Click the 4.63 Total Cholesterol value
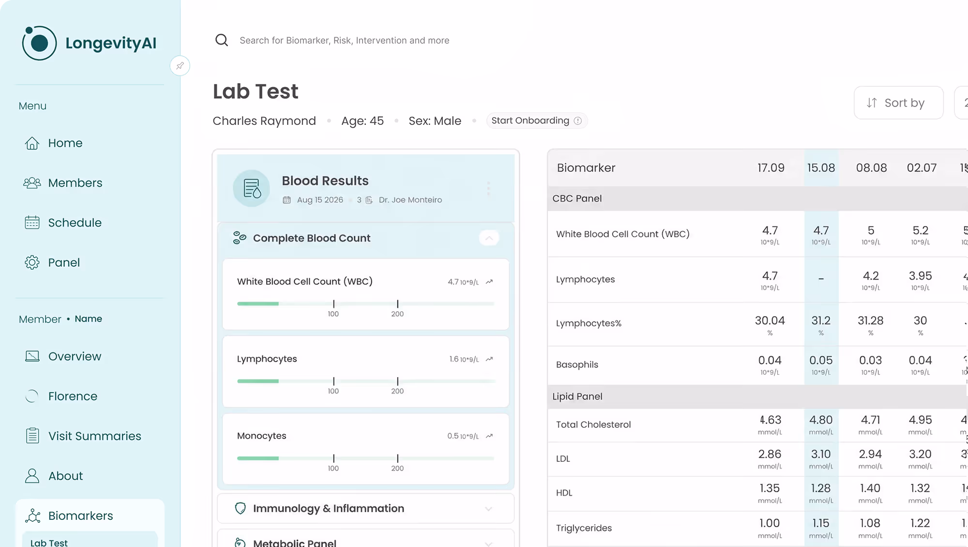The width and height of the screenshot is (968, 547). 770,420
